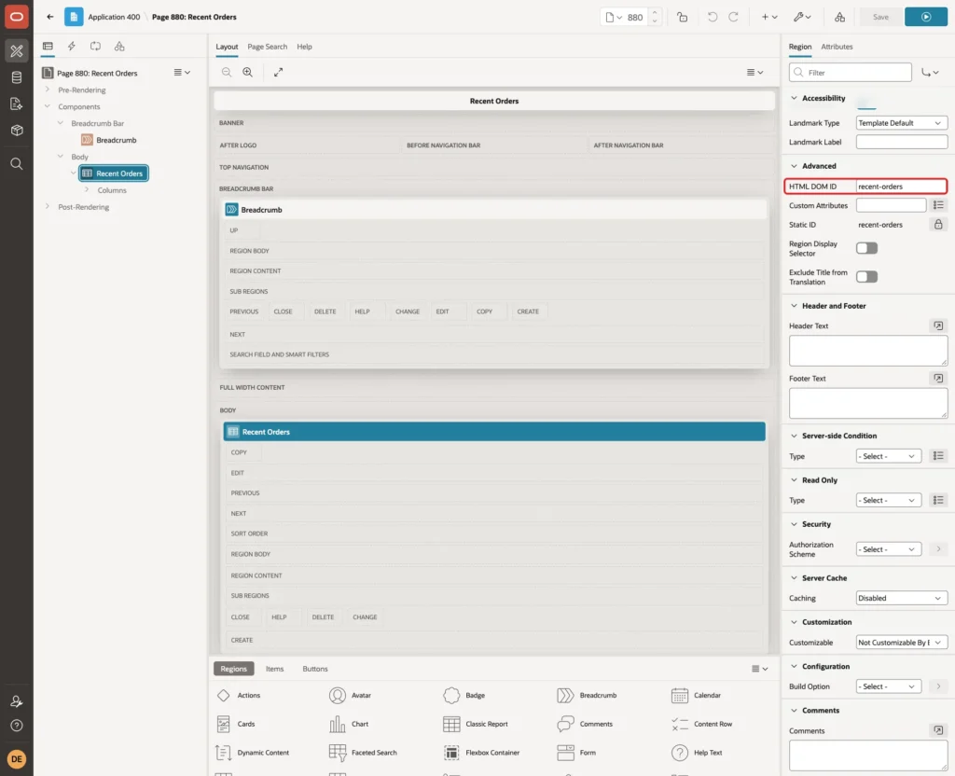Open the Build Option dropdown
This screenshot has height=776, width=955.
[888, 686]
